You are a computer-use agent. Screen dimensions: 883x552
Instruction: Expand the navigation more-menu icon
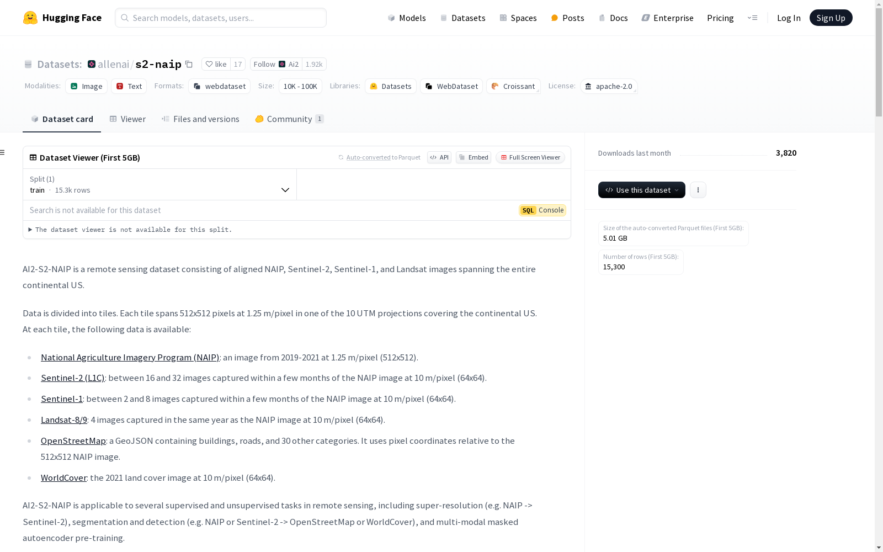(x=752, y=18)
